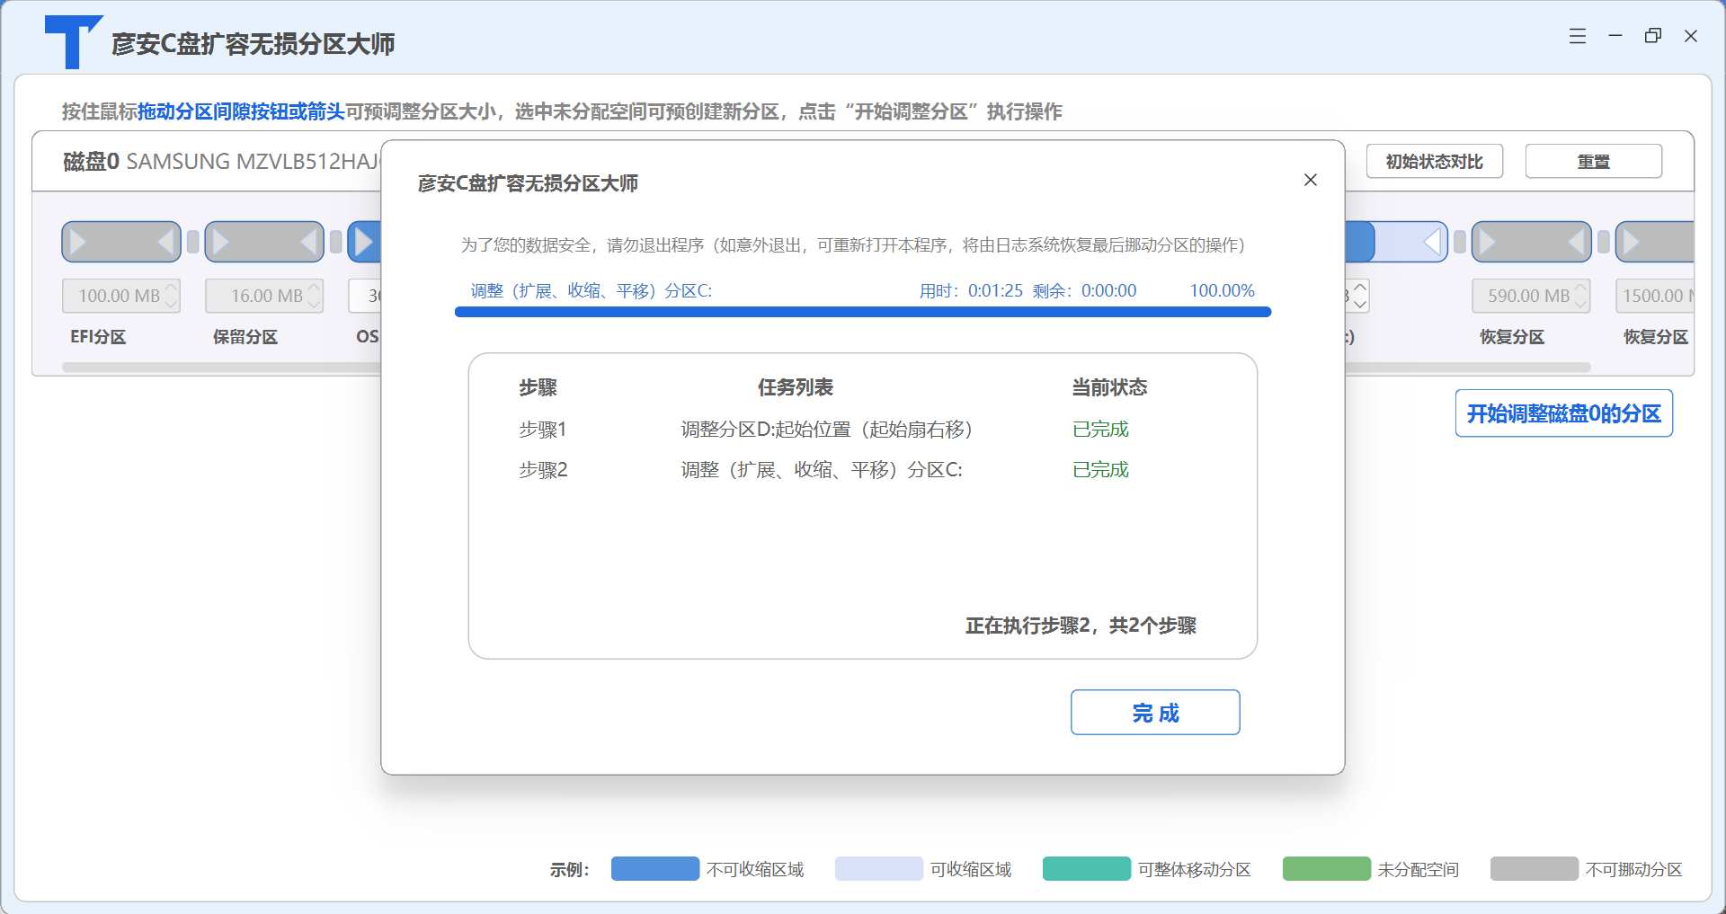Click the 不可挪动分区 gray legend swatch
Image resolution: width=1726 pixels, height=914 pixels.
[1535, 869]
